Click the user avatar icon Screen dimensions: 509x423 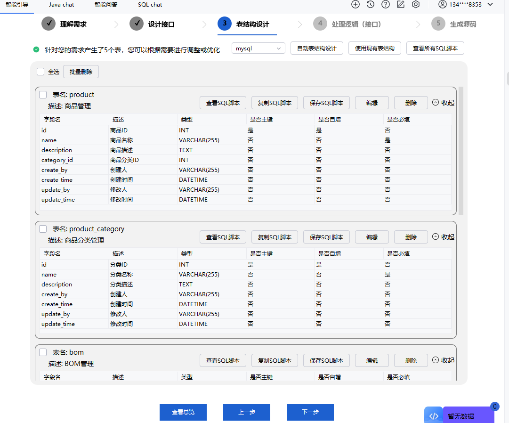[x=442, y=5]
